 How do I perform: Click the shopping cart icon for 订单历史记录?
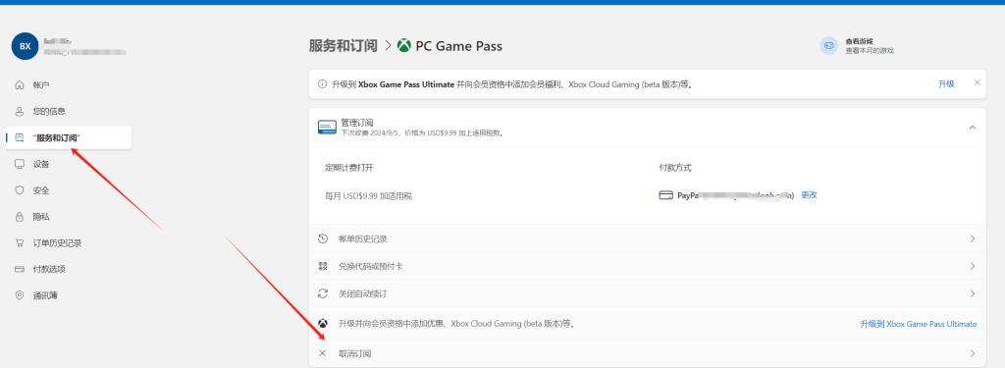pyautogui.click(x=20, y=243)
